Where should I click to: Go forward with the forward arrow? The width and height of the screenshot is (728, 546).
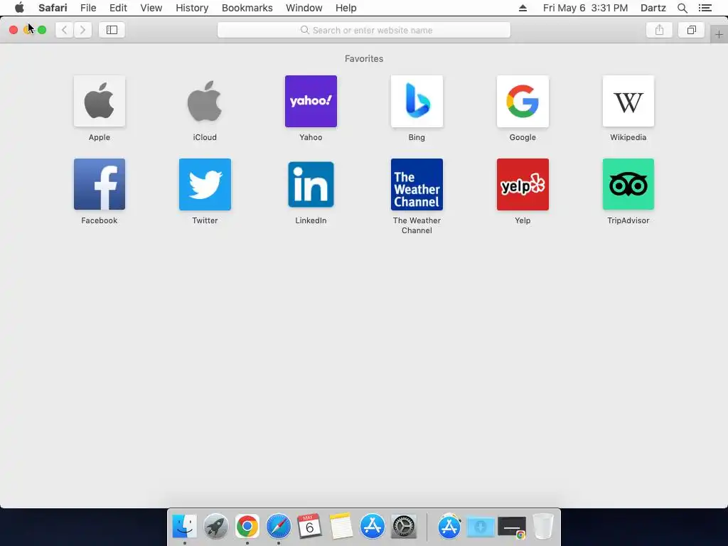(82, 30)
